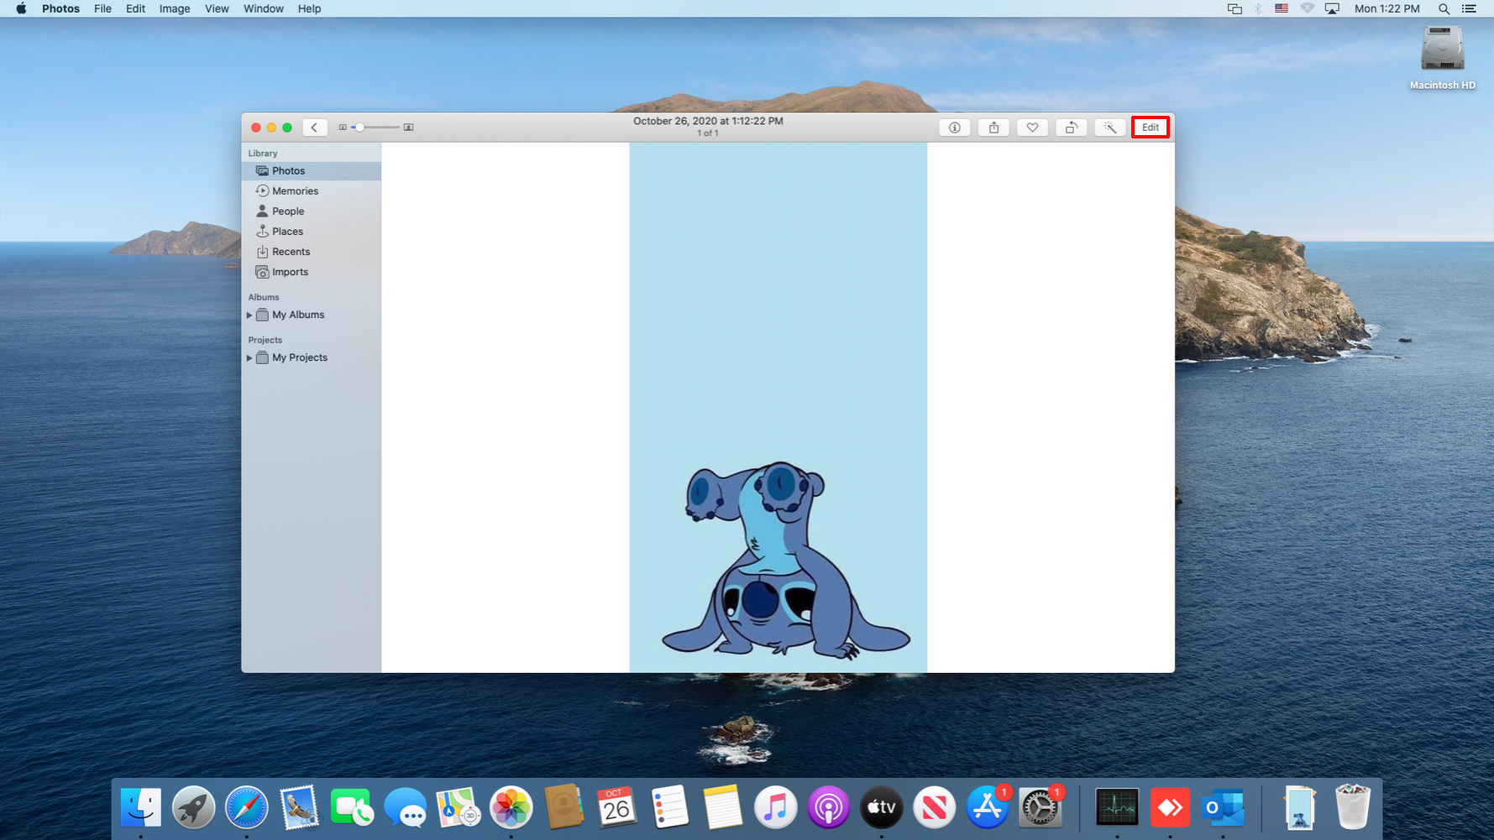Toggle the Favorite heart icon
Screen dimensions: 1494x840
pos(1032,128)
